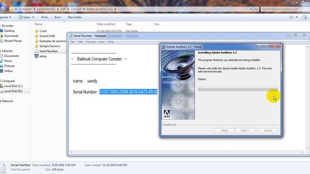Click the Search Adobe Audition v1.5 field

(285, 9)
